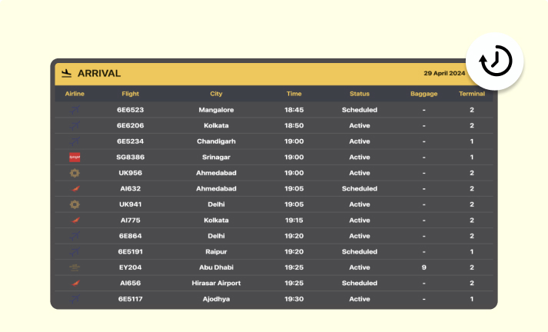
Task: Click the IndiGo logo for 6E6523
Action: click(x=75, y=110)
